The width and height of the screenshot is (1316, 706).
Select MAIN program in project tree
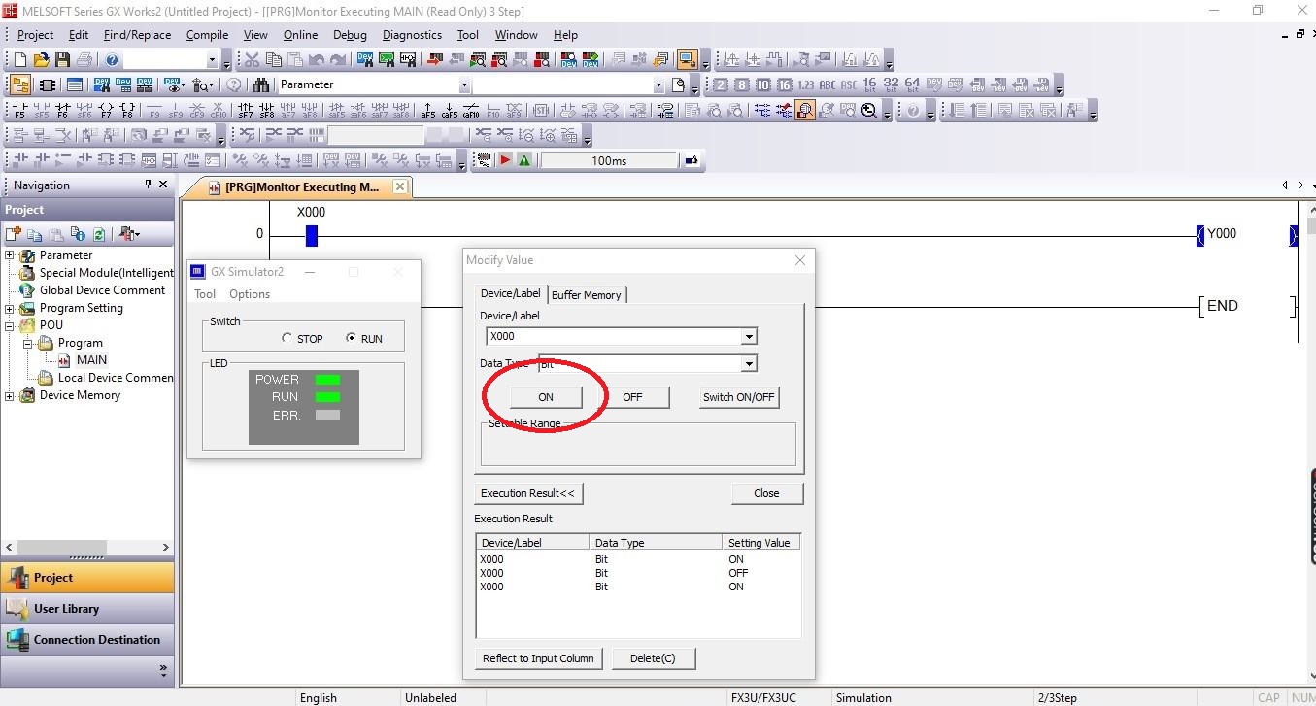point(91,360)
